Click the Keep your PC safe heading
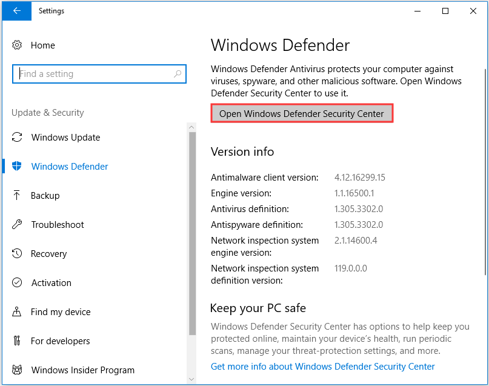The image size is (489, 386). tap(258, 308)
